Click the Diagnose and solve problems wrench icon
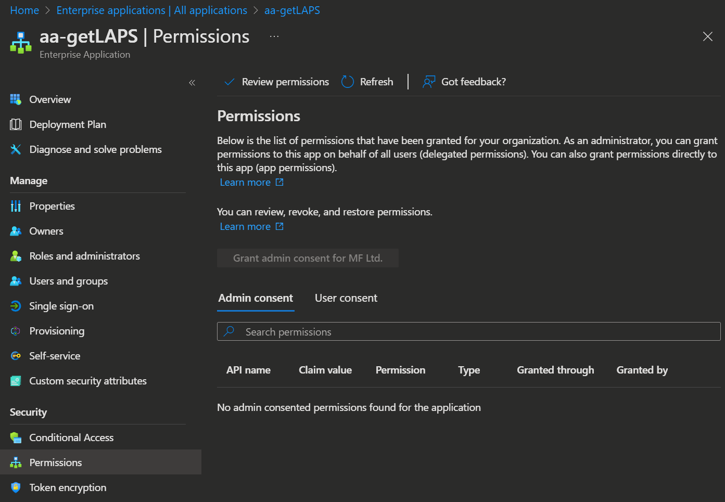This screenshot has width=725, height=502. (16, 149)
